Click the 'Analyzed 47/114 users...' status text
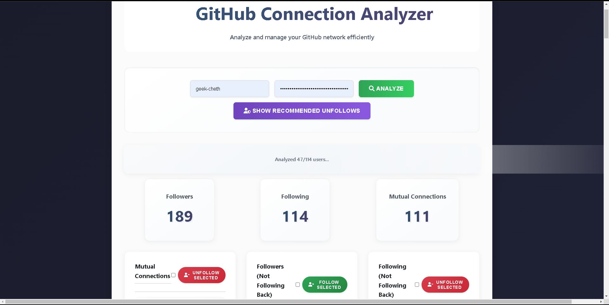Screen dimensions: 609x305 [302, 159]
